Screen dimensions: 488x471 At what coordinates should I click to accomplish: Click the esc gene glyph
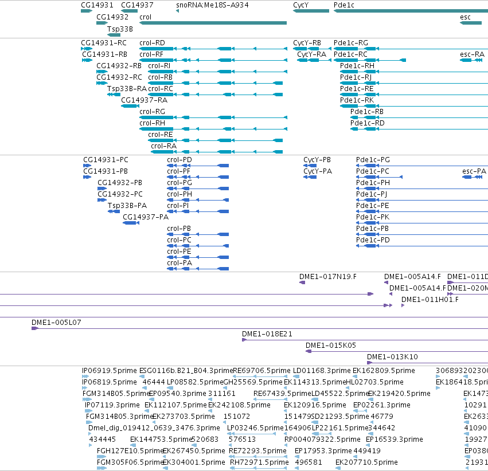[x=471, y=23]
